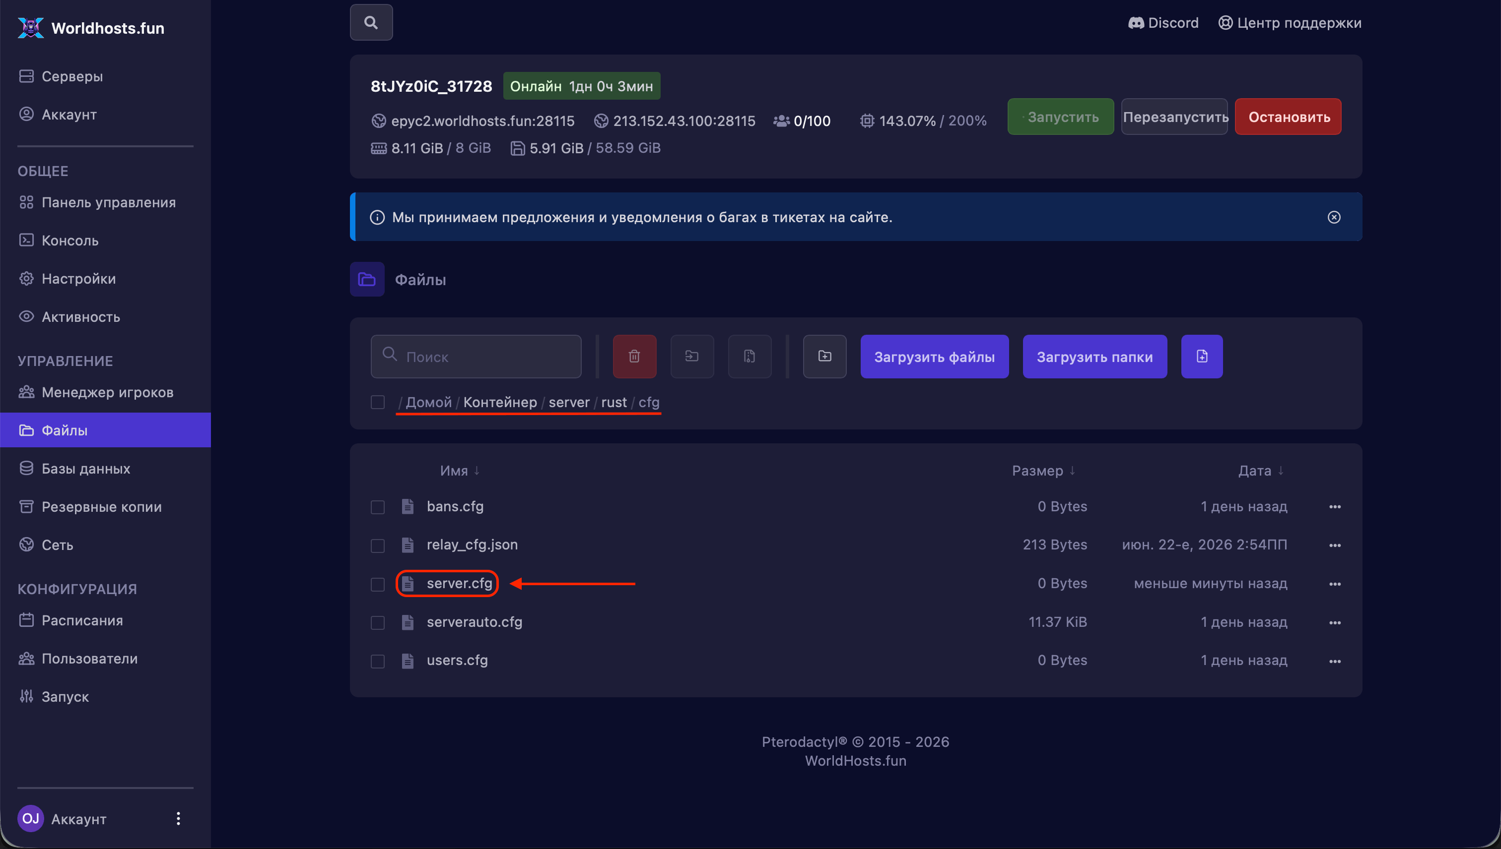Sort files by Имя column

(460, 471)
